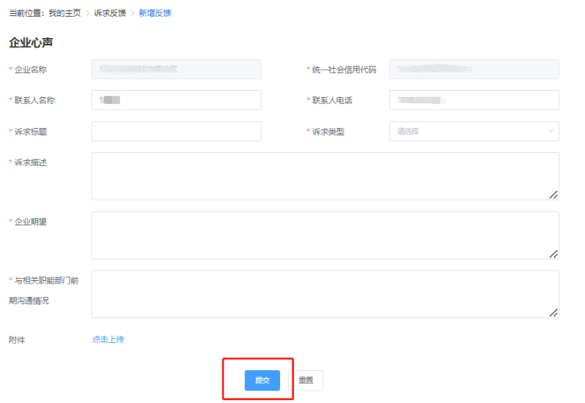
Task: Click the resize grip on 企业期望 textarea
Action: [x=554, y=254]
